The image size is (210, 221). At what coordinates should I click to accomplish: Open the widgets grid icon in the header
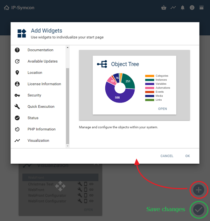click(x=201, y=8)
